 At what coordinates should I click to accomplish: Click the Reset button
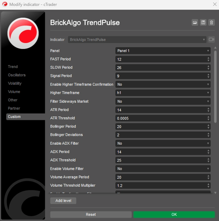pos(91,214)
